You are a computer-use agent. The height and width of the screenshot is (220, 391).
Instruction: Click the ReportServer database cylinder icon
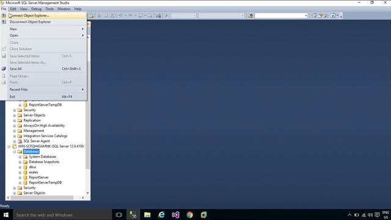[x=25, y=177]
